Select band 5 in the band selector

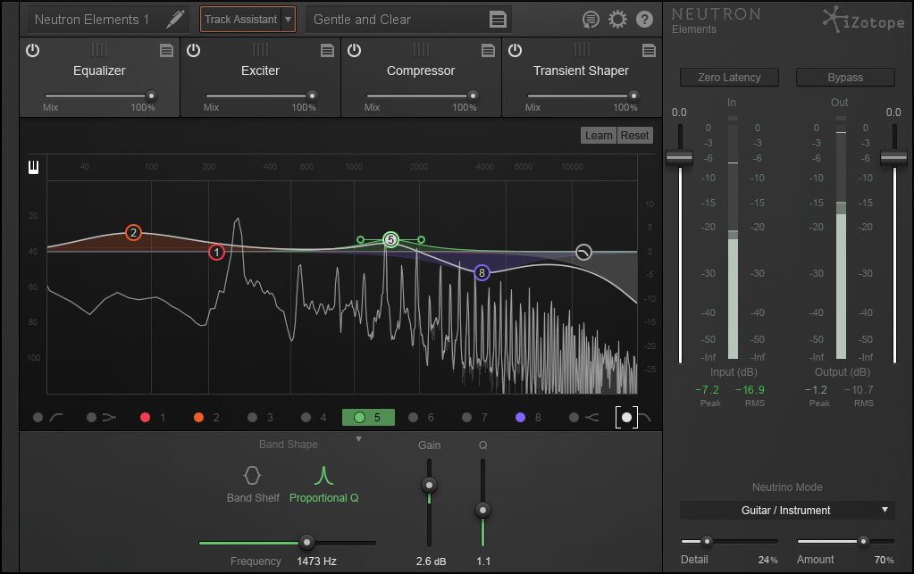coord(368,418)
